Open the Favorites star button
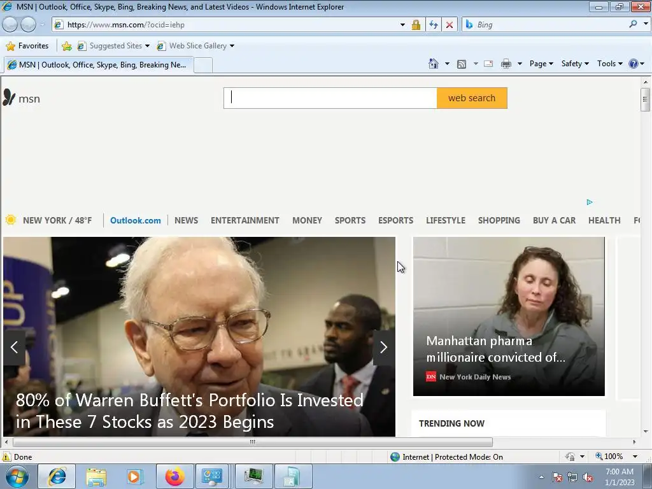Viewport: 652px width, 489px height. pyautogui.click(x=27, y=46)
